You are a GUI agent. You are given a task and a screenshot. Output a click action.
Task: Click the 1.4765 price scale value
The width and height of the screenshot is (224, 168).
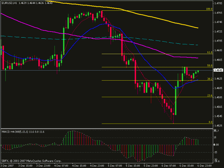coord(218,13)
